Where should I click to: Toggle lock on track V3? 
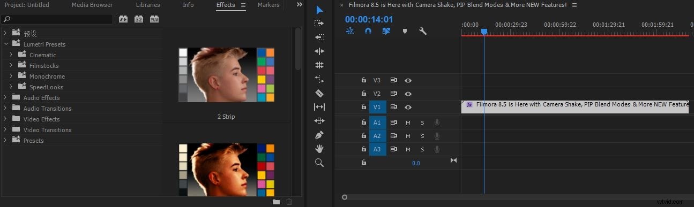click(x=364, y=80)
